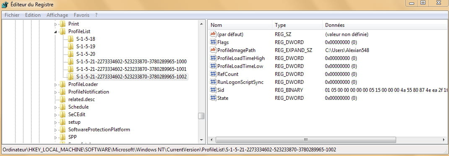Collapse the ProfileList key
The image size is (449, 156).
[x=55, y=32]
